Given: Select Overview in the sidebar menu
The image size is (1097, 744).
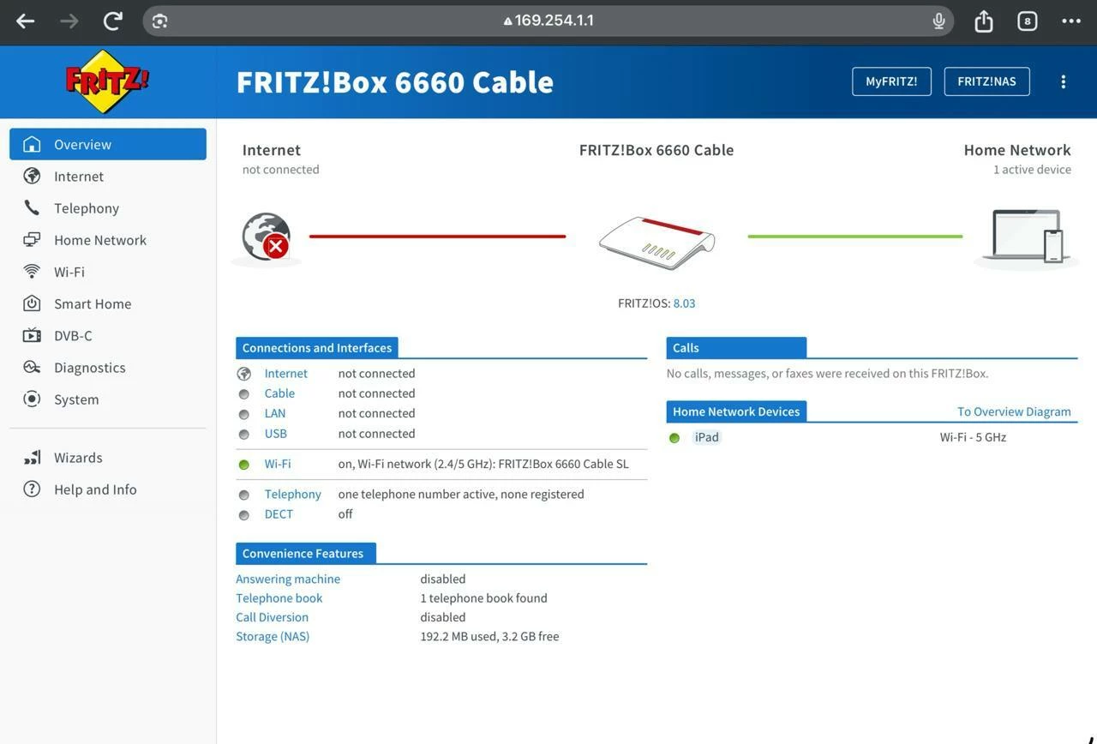Looking at the screenshot, I should pos(108,144).
